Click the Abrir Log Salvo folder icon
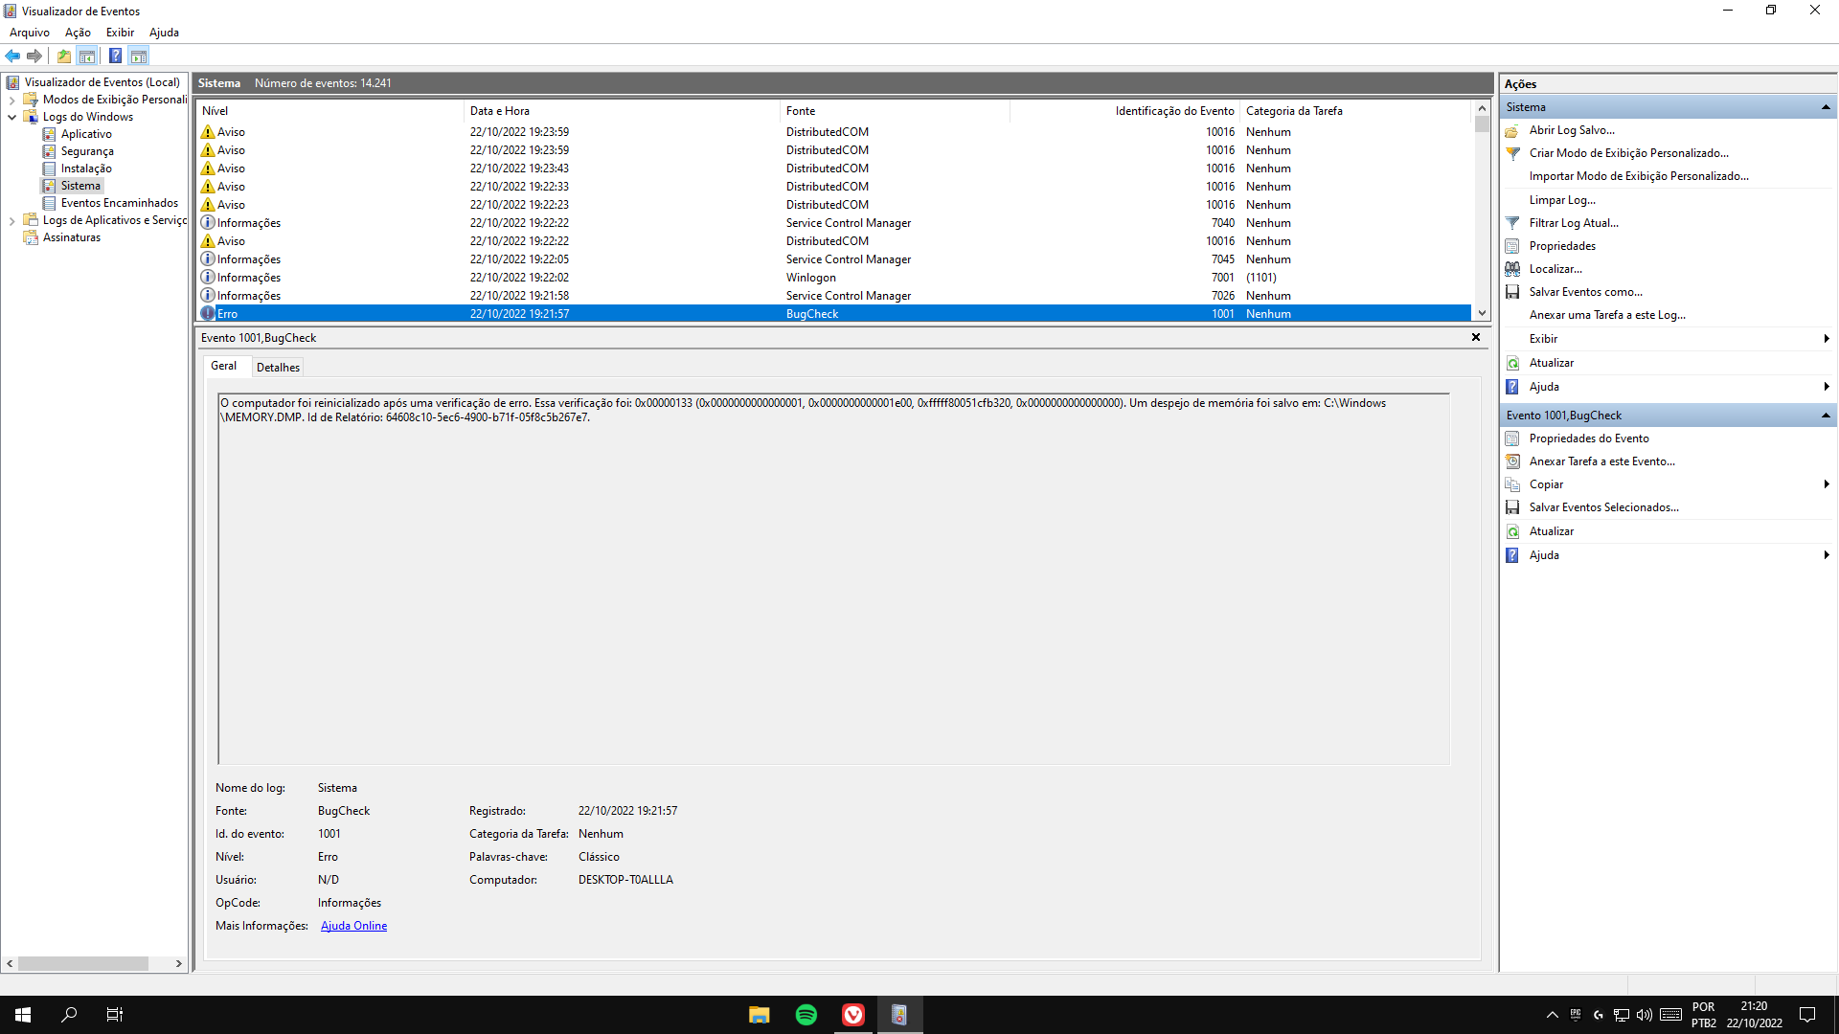1839x1034 pixels. coord(1512,130)
